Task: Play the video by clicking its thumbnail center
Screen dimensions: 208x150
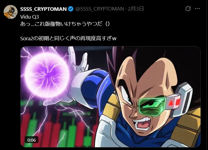Action: tap(111, 97)
